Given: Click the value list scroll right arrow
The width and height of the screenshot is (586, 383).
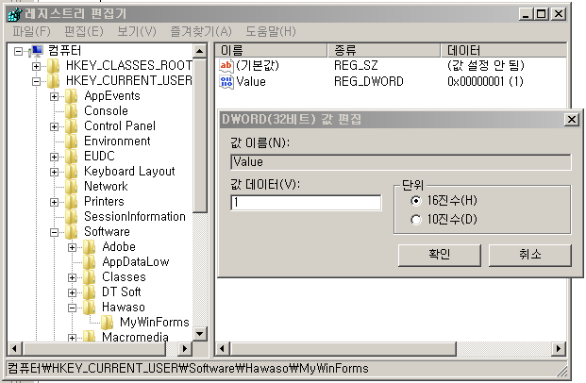Looking at the screenshot, I should (x=559, y=349).
